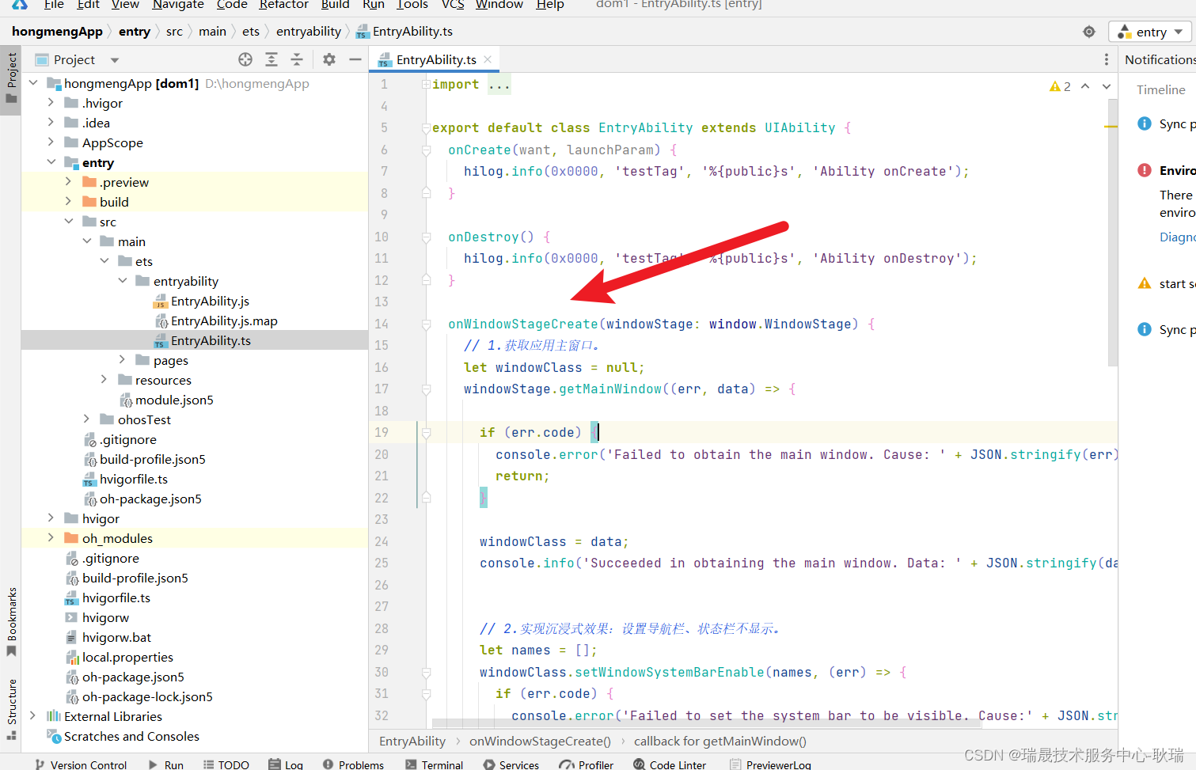Click callback for getMainWindow() breadcrumb
Viewport: 1196px width, 770px height.
coord(719,742)
